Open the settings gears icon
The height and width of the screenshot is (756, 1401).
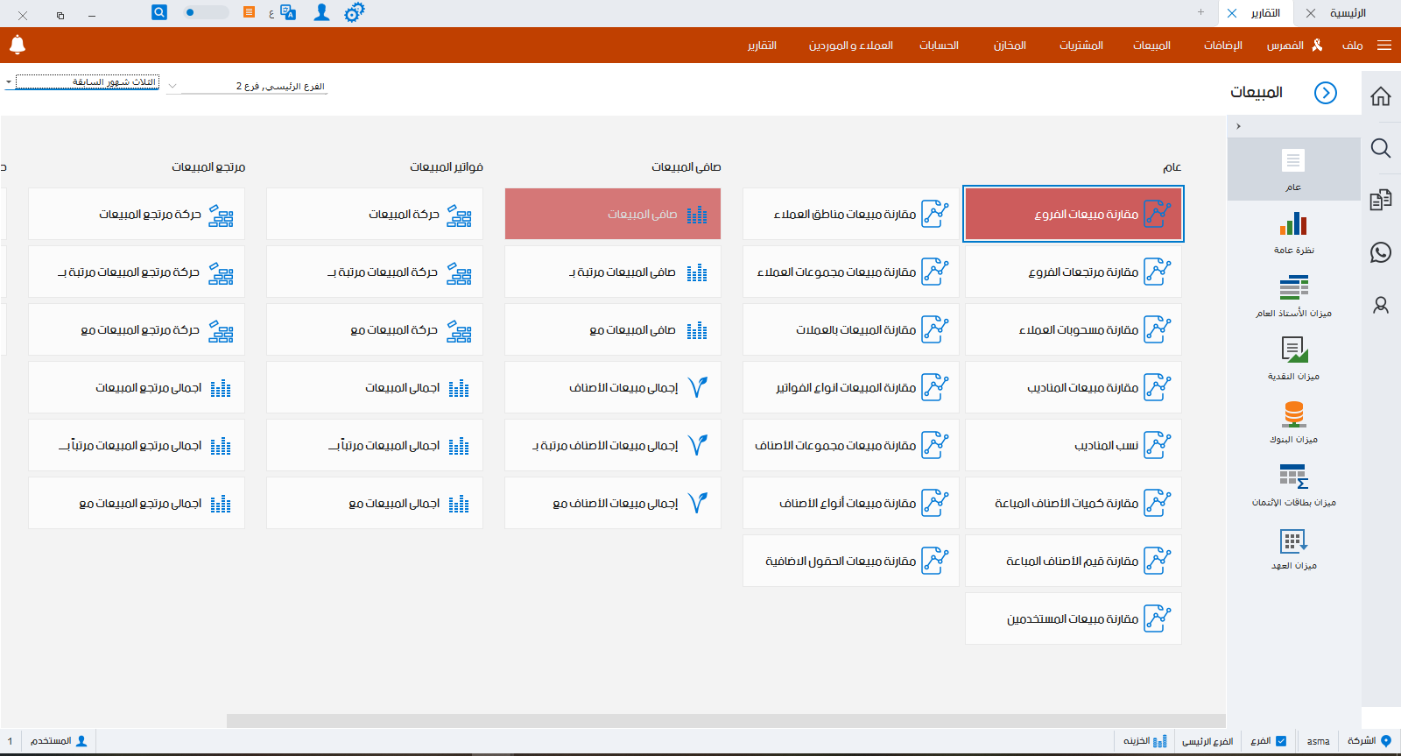354,12
